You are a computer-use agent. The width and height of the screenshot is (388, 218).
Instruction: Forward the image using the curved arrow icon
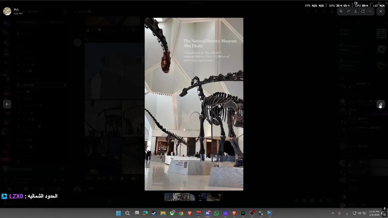pos(348,12)
